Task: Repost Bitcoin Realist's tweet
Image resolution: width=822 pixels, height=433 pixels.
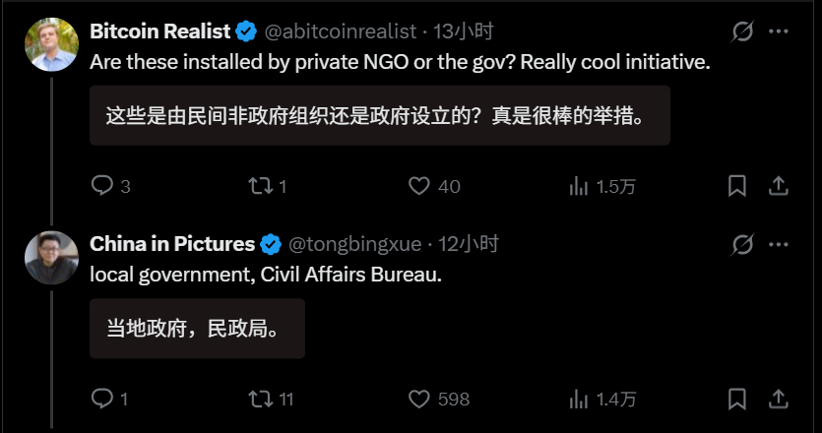Action: (259, 186)
